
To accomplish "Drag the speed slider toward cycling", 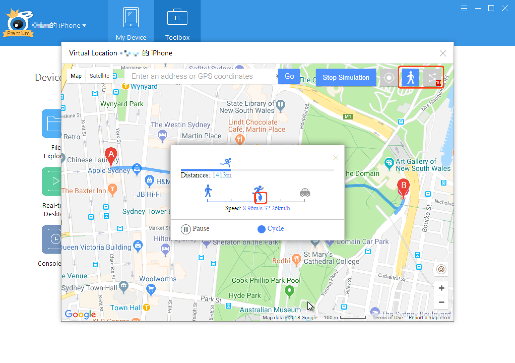I will pos(260,197).
